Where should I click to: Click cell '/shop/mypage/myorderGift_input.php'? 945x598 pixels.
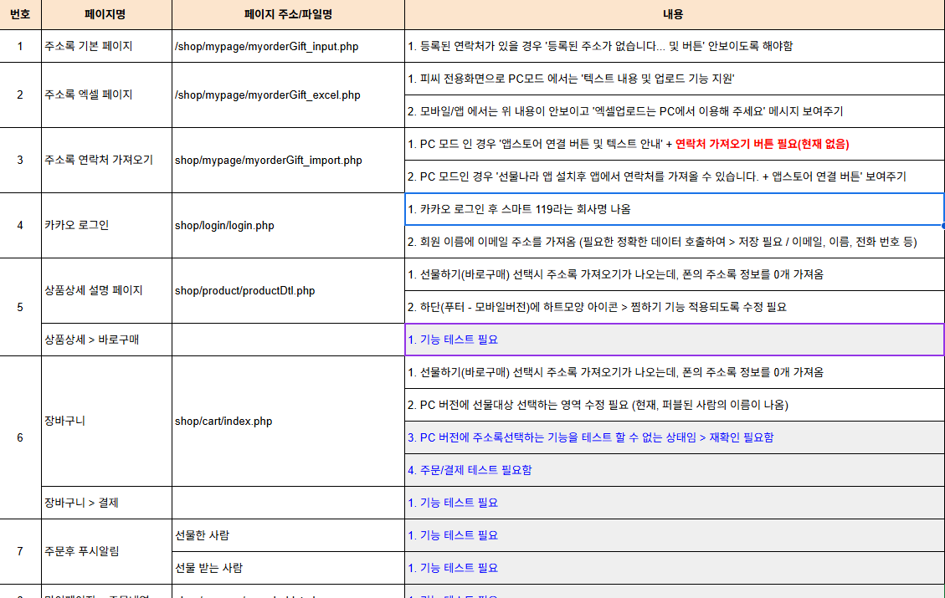pos(288,46)
